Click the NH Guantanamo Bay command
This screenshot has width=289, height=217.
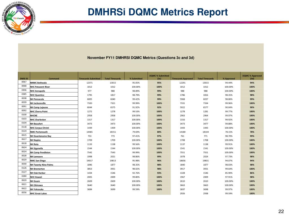[41, 136]
